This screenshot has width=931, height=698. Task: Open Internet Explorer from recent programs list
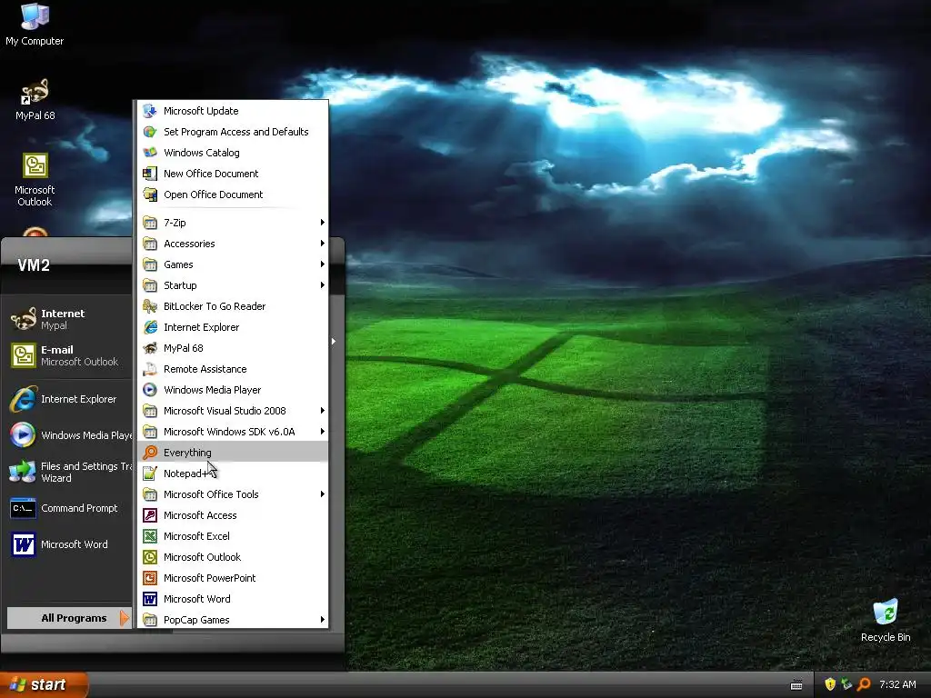click(x=68, y=399)
